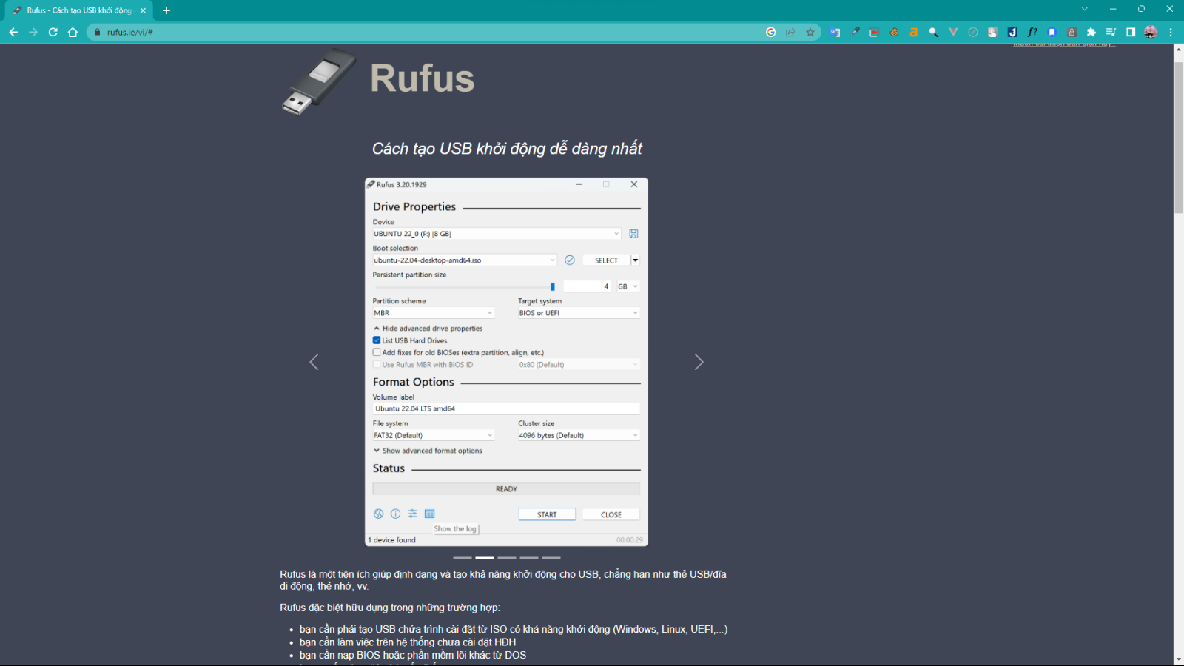Open the Extensions puzzle menu

pyautogui.click(x=1091, y=32)
